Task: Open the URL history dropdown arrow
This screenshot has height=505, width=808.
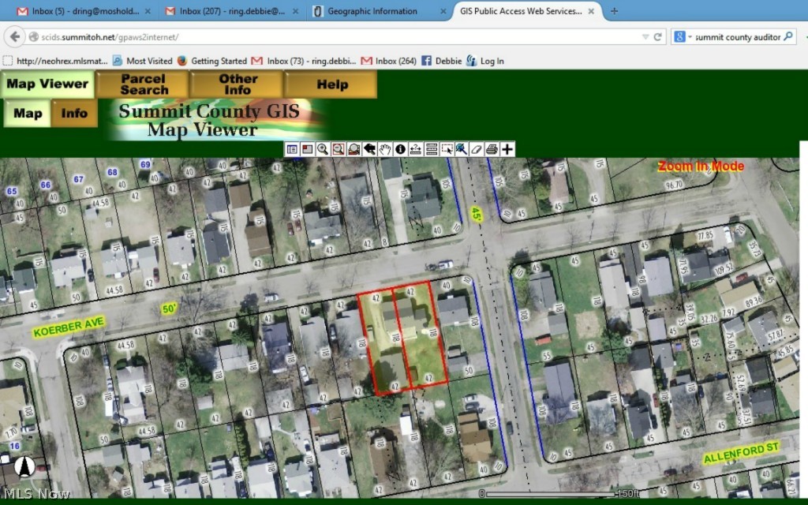Action: pyautogui.click(x=645, y=37)
